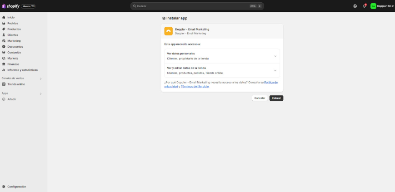Expand Ver y editar datos de la tienda
Viewport: 395px width, 192px height.
tap(222, 70)
